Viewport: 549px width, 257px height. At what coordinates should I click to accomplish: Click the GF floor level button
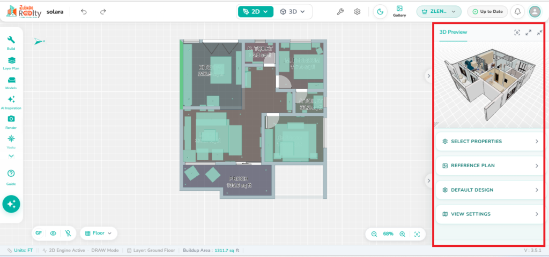39,233
